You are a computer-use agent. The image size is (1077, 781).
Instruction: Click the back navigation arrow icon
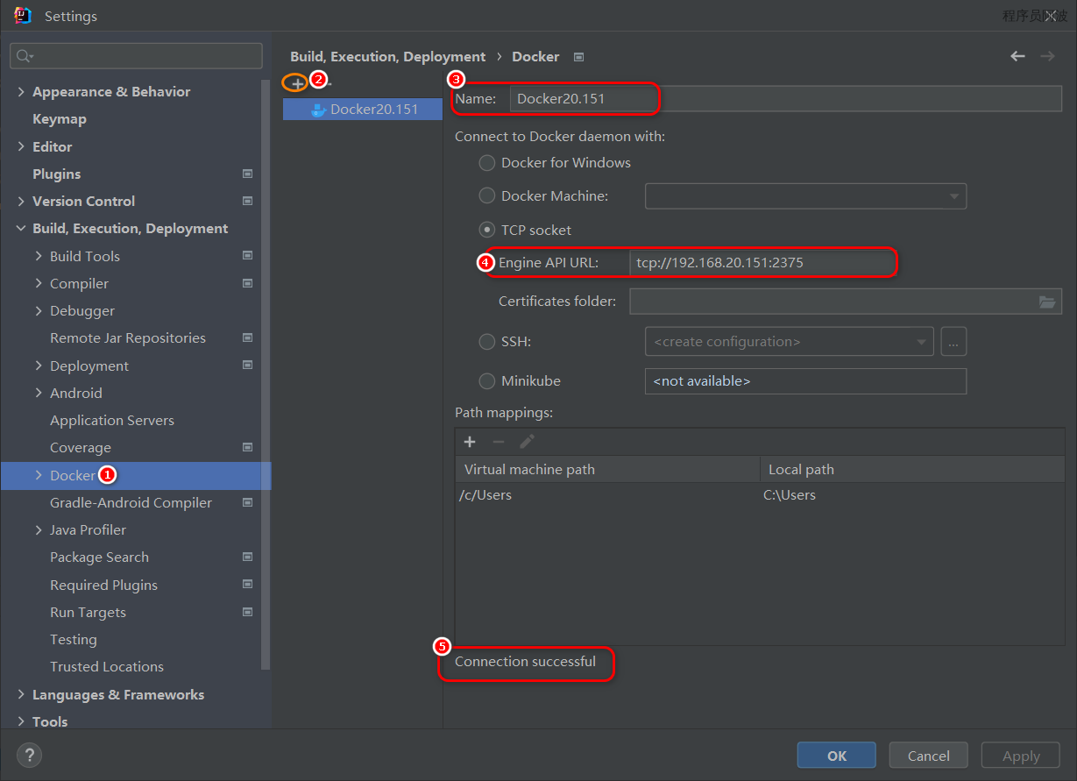(1017, 56)
